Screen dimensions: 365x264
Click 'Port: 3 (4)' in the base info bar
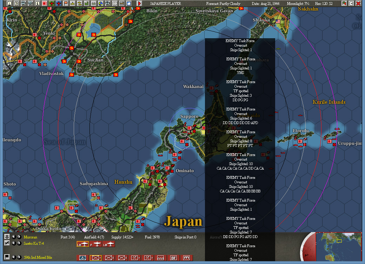68,237
